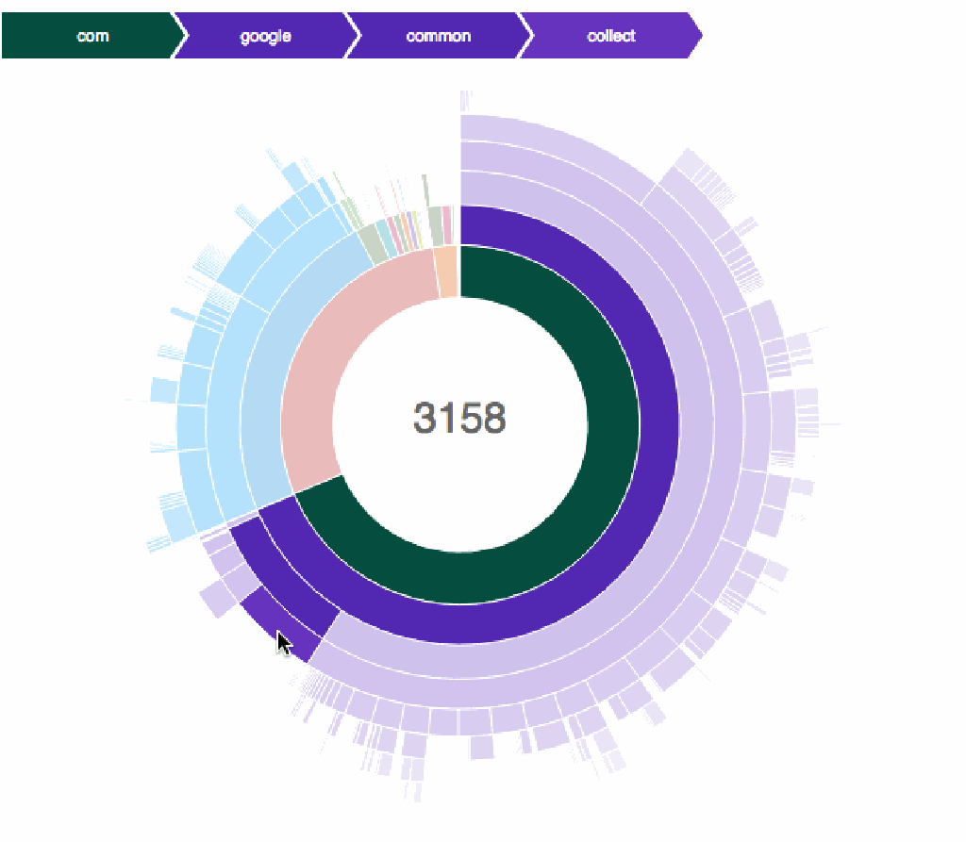Click the 3158 total in chart center
This screenshot has width=966, height=842.
(459, 419)
